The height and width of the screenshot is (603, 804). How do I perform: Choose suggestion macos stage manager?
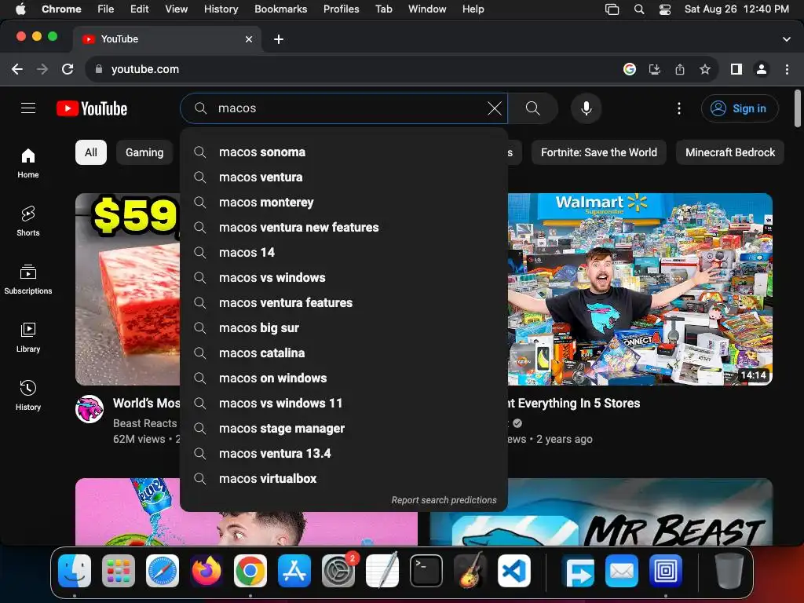pyautogui.click(x=344, y=428)
